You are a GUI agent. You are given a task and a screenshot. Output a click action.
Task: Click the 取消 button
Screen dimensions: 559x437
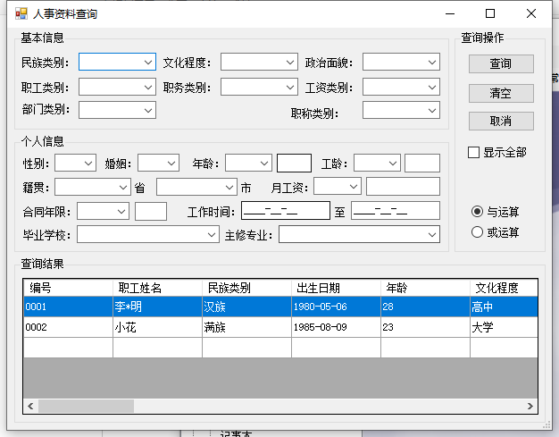[x=501, y=122]
